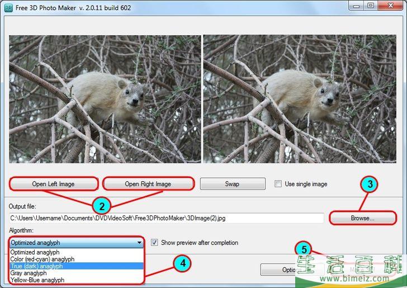Select Optimized anaglyph from the list
Image resolution: width=407 pixels, height=288 pixels.
pos(35,253)
